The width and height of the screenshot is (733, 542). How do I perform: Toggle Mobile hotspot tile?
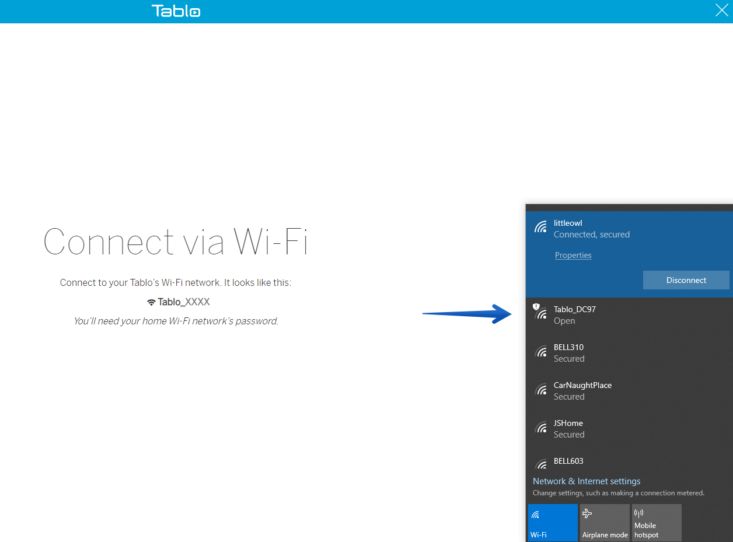657,523
